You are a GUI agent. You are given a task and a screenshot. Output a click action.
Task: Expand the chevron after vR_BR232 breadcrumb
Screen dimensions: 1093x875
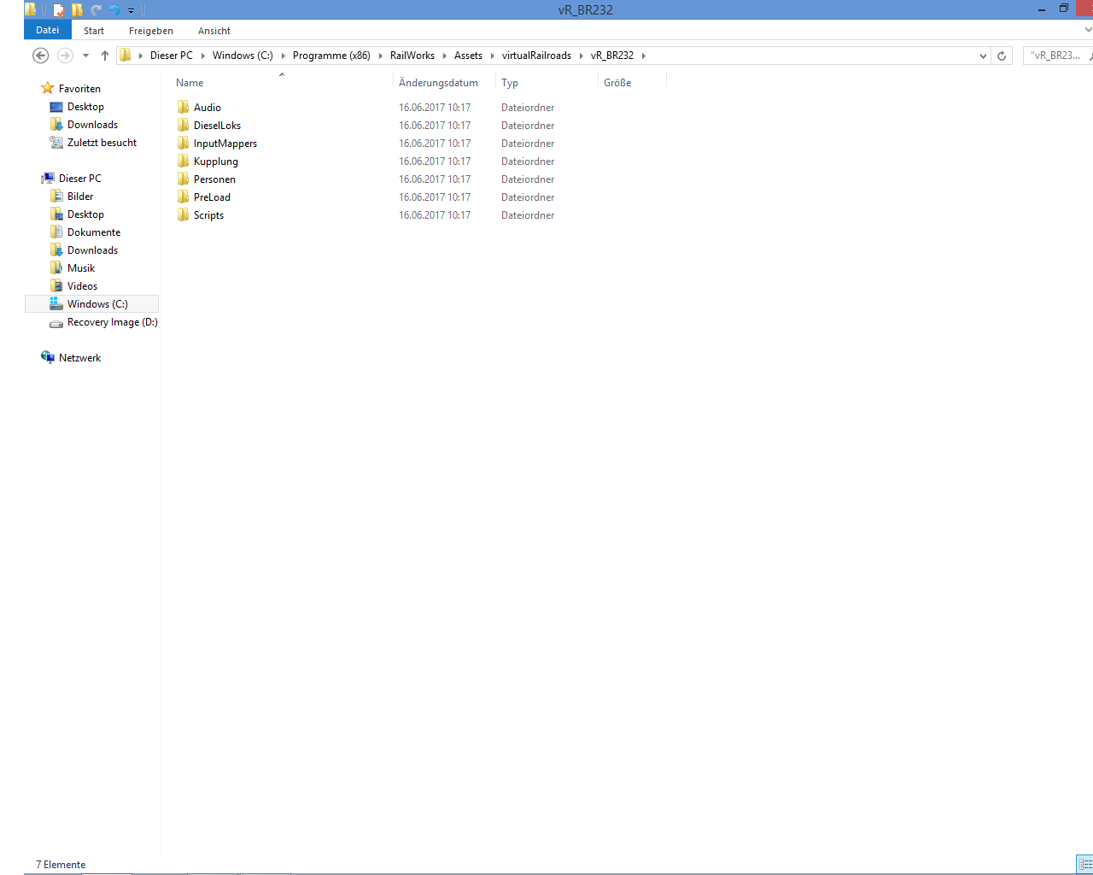(644, 56)
